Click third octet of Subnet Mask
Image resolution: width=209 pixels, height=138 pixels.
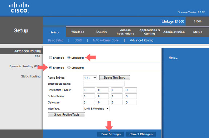coord(117,96)
